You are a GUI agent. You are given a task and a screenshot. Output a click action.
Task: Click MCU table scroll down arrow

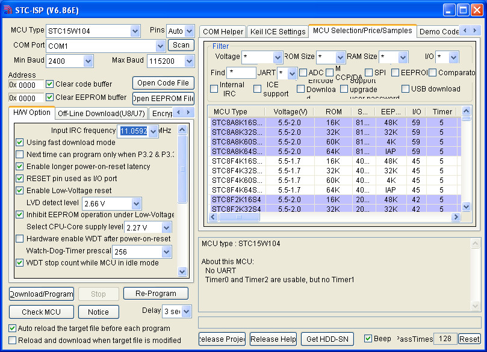click(466, 206)
